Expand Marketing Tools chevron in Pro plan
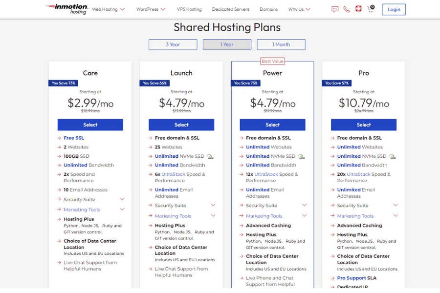The image size is (440, 293). point(396,215)
